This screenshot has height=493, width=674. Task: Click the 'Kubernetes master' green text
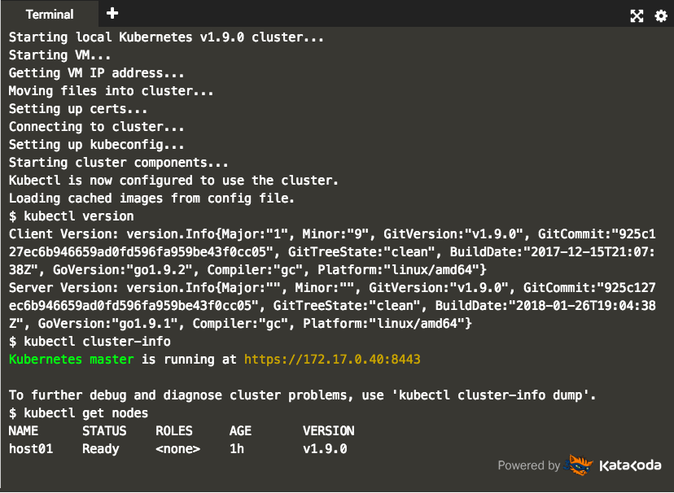pyautogui.click(x=72, y=359)
